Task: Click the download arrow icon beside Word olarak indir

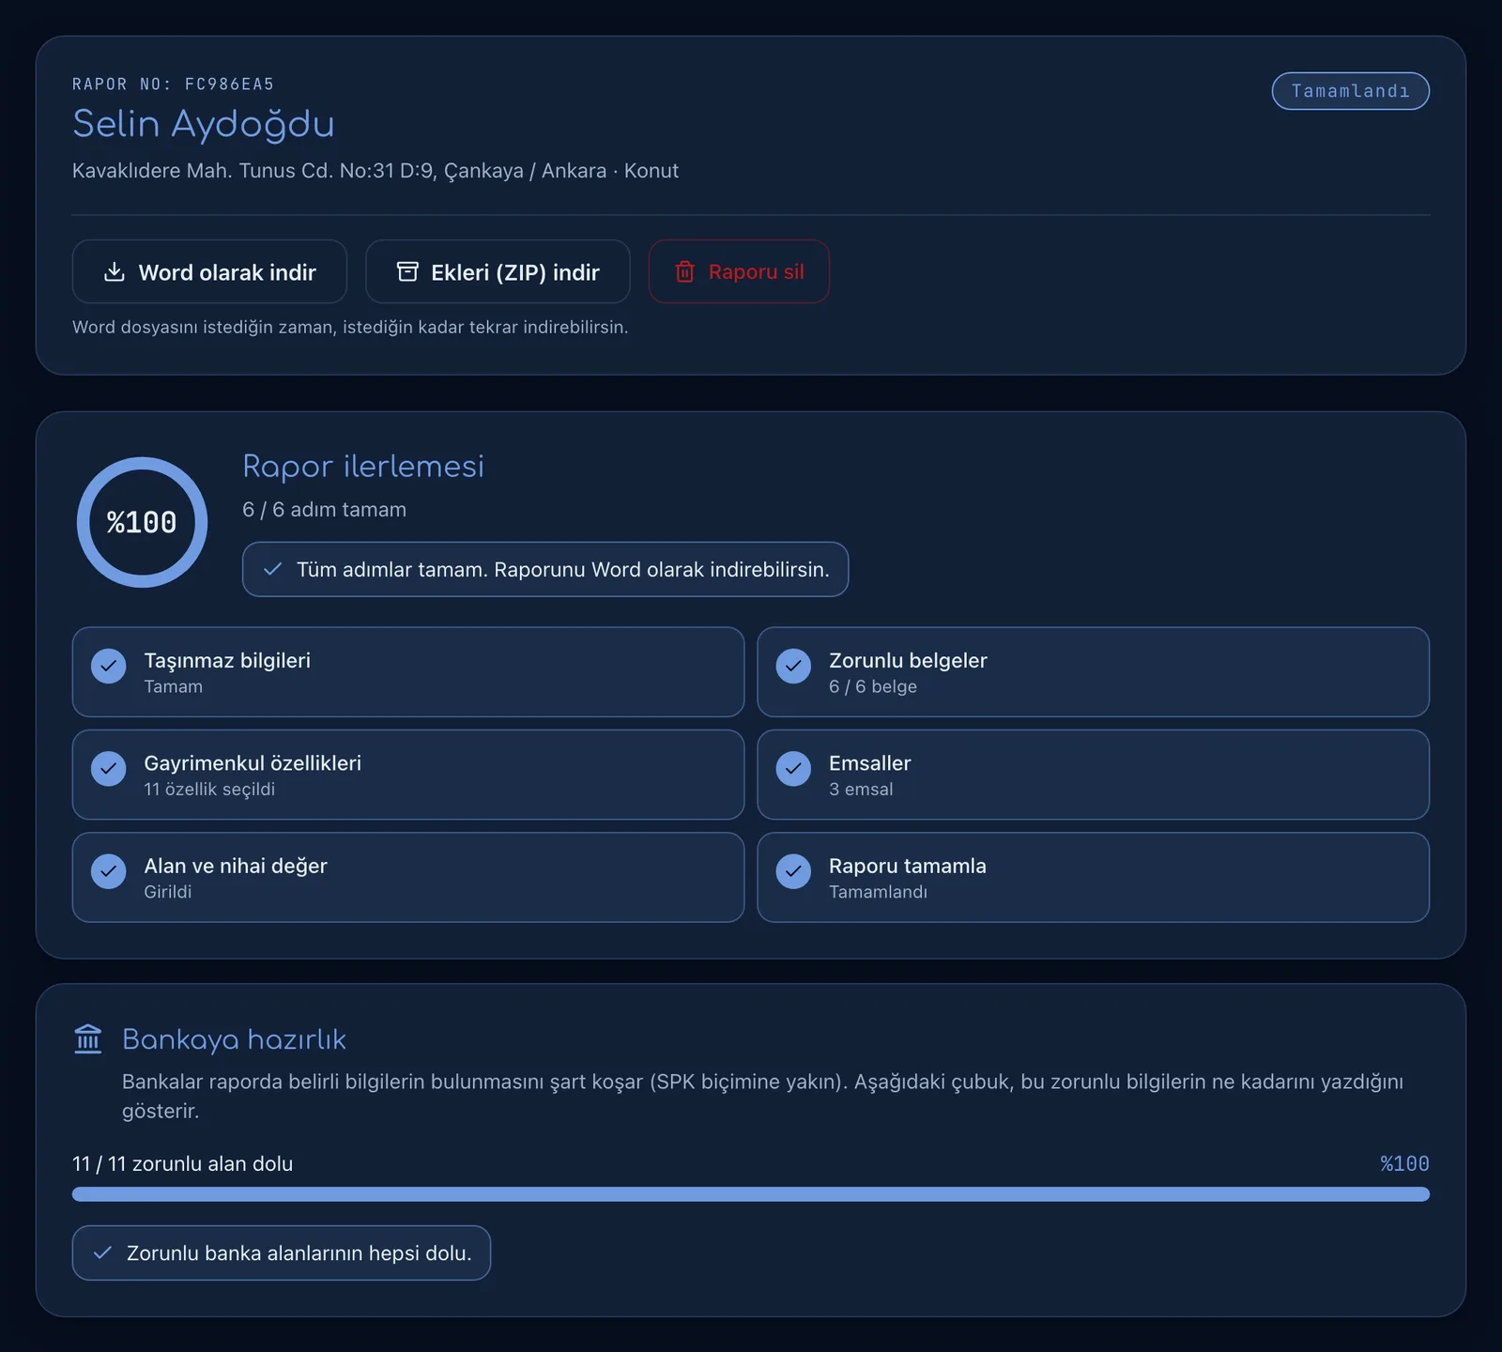Action: [x=114, y=272]
